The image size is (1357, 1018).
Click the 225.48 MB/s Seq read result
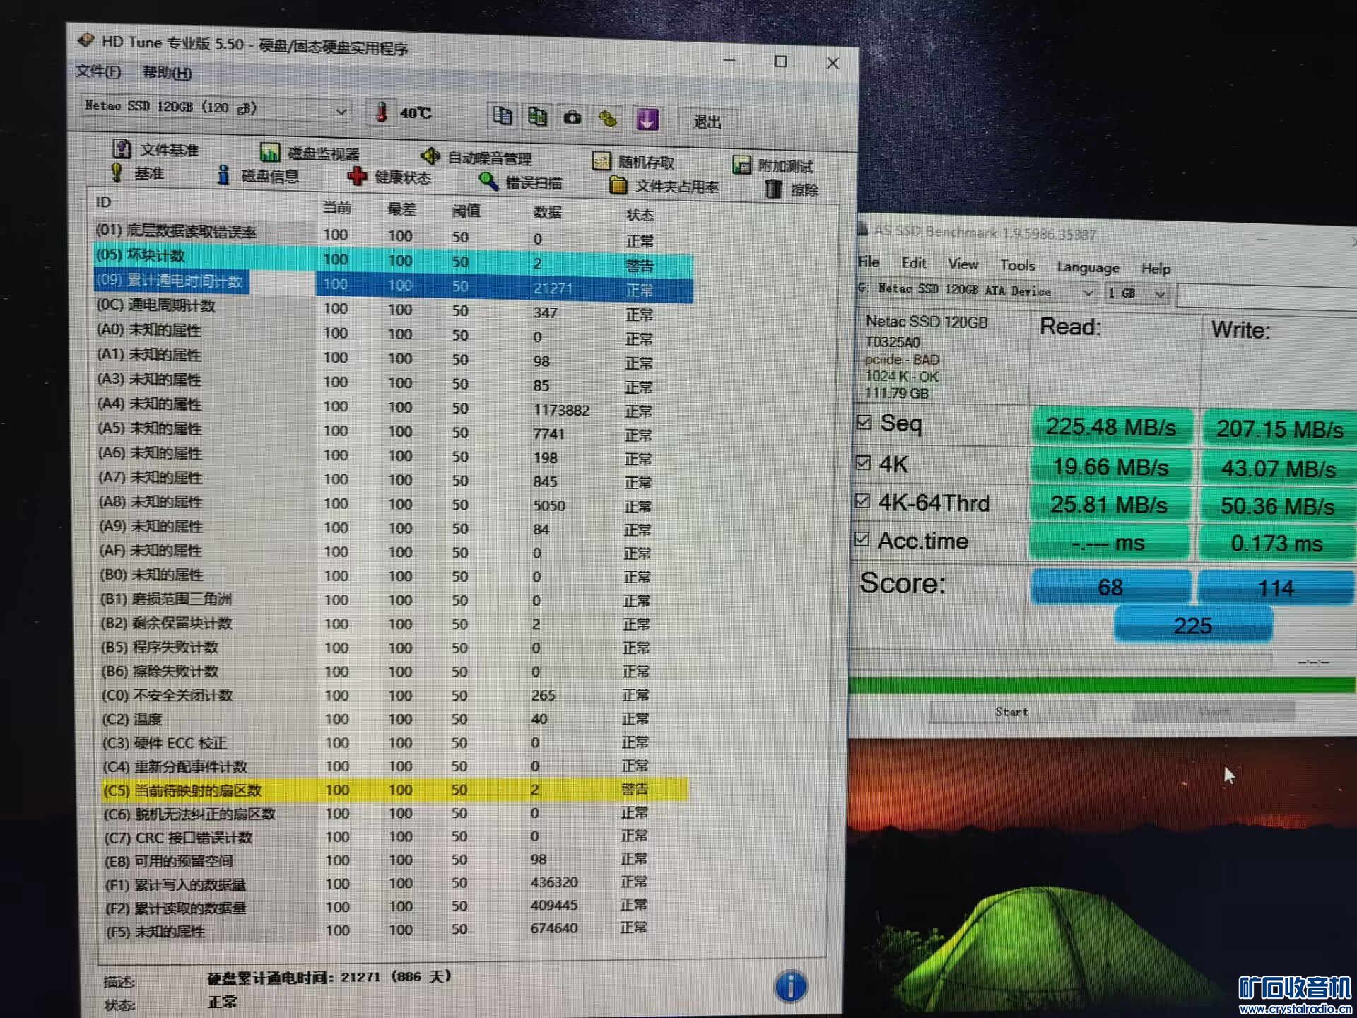pyautogui.click(x=1111, y=427)
